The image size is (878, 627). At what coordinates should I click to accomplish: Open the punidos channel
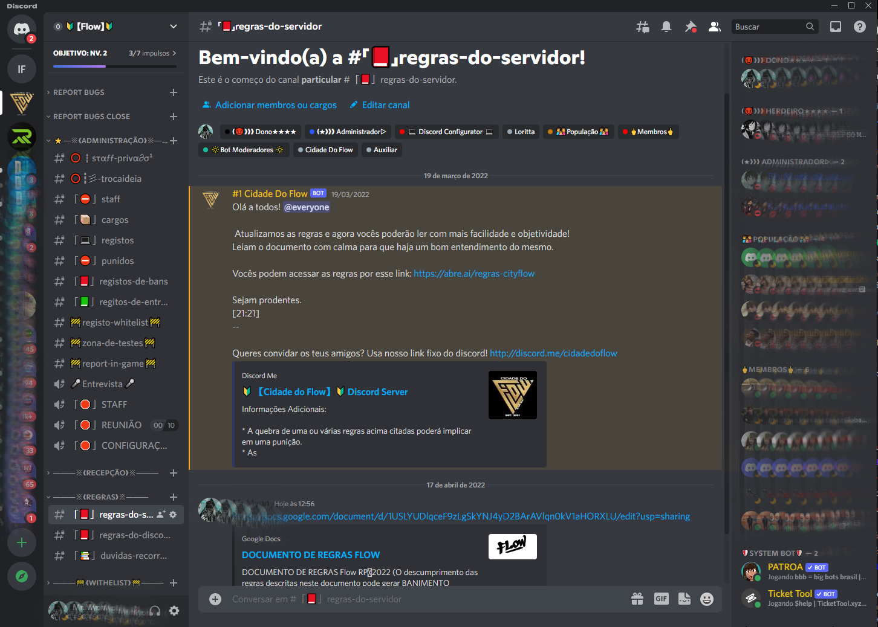point(116,261)
